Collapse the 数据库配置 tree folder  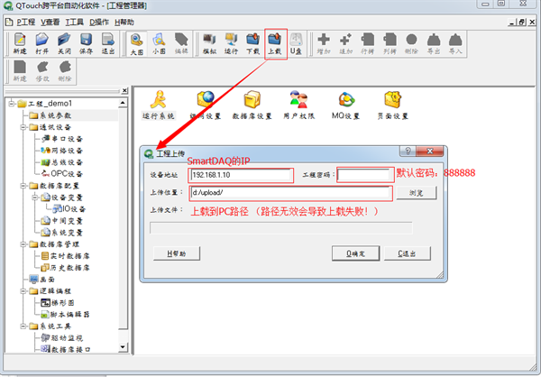point(17,185)
